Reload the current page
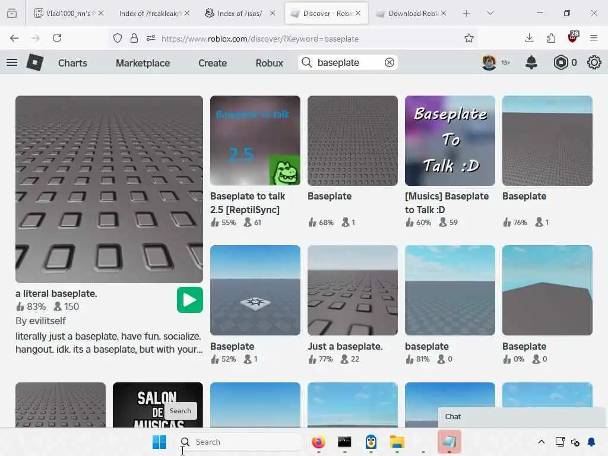Viewport: 608px width, 456px height. click(x=57, y=38)
